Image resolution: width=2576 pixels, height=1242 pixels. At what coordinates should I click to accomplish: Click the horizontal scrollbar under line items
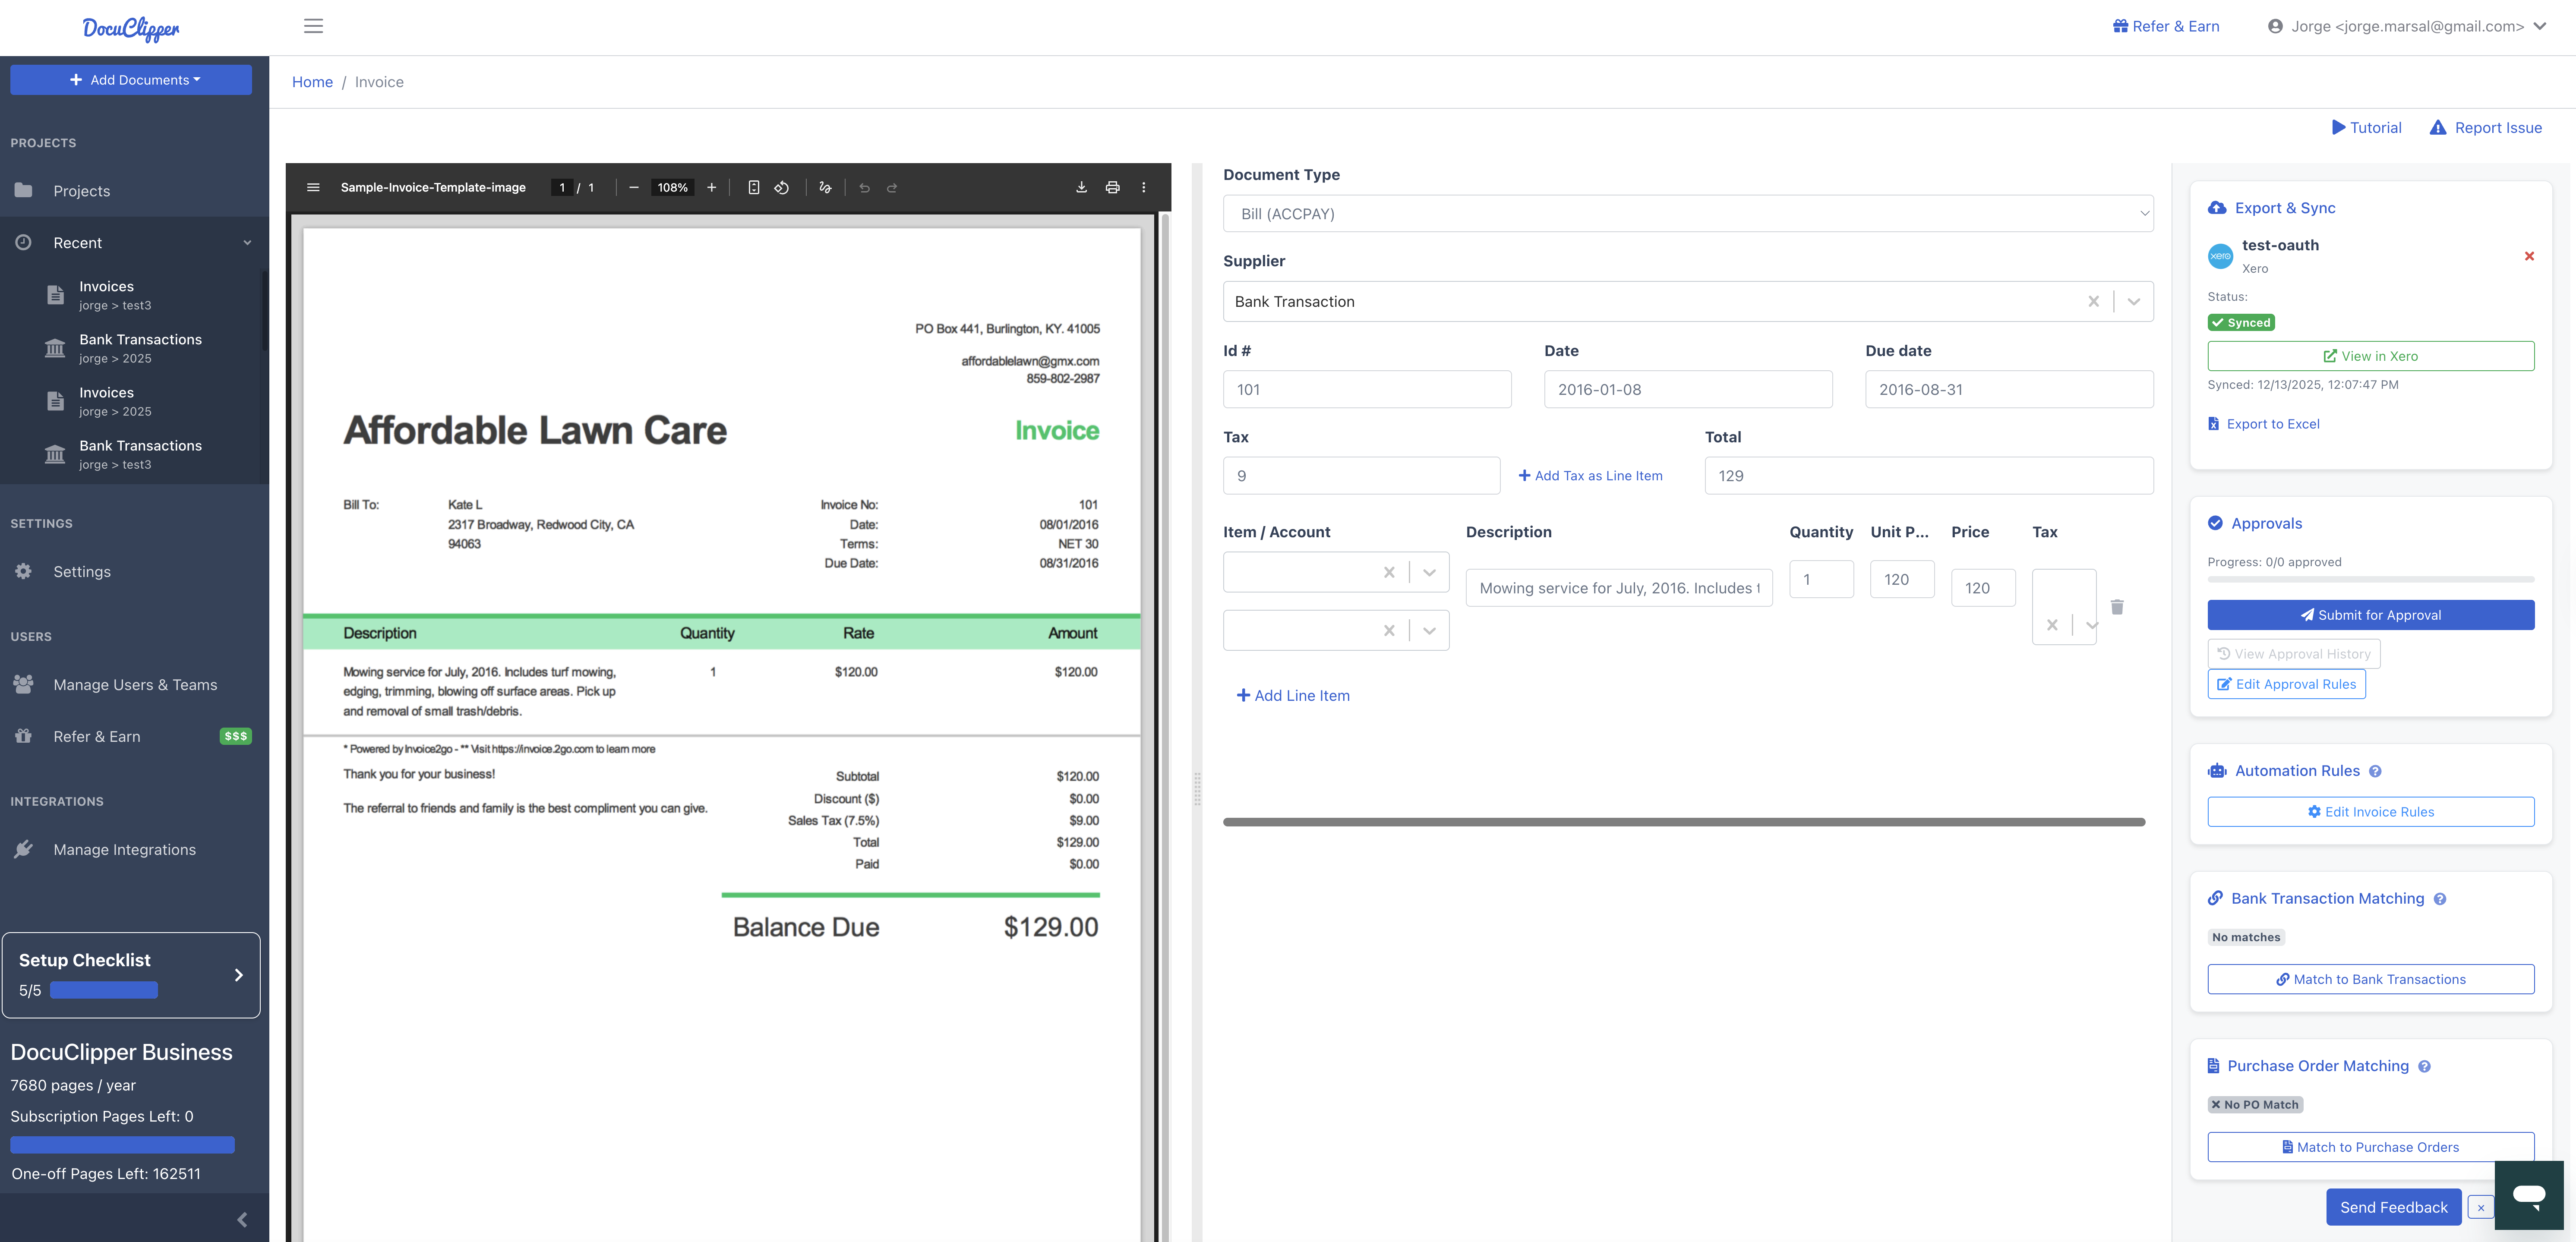click(1684, 822)
